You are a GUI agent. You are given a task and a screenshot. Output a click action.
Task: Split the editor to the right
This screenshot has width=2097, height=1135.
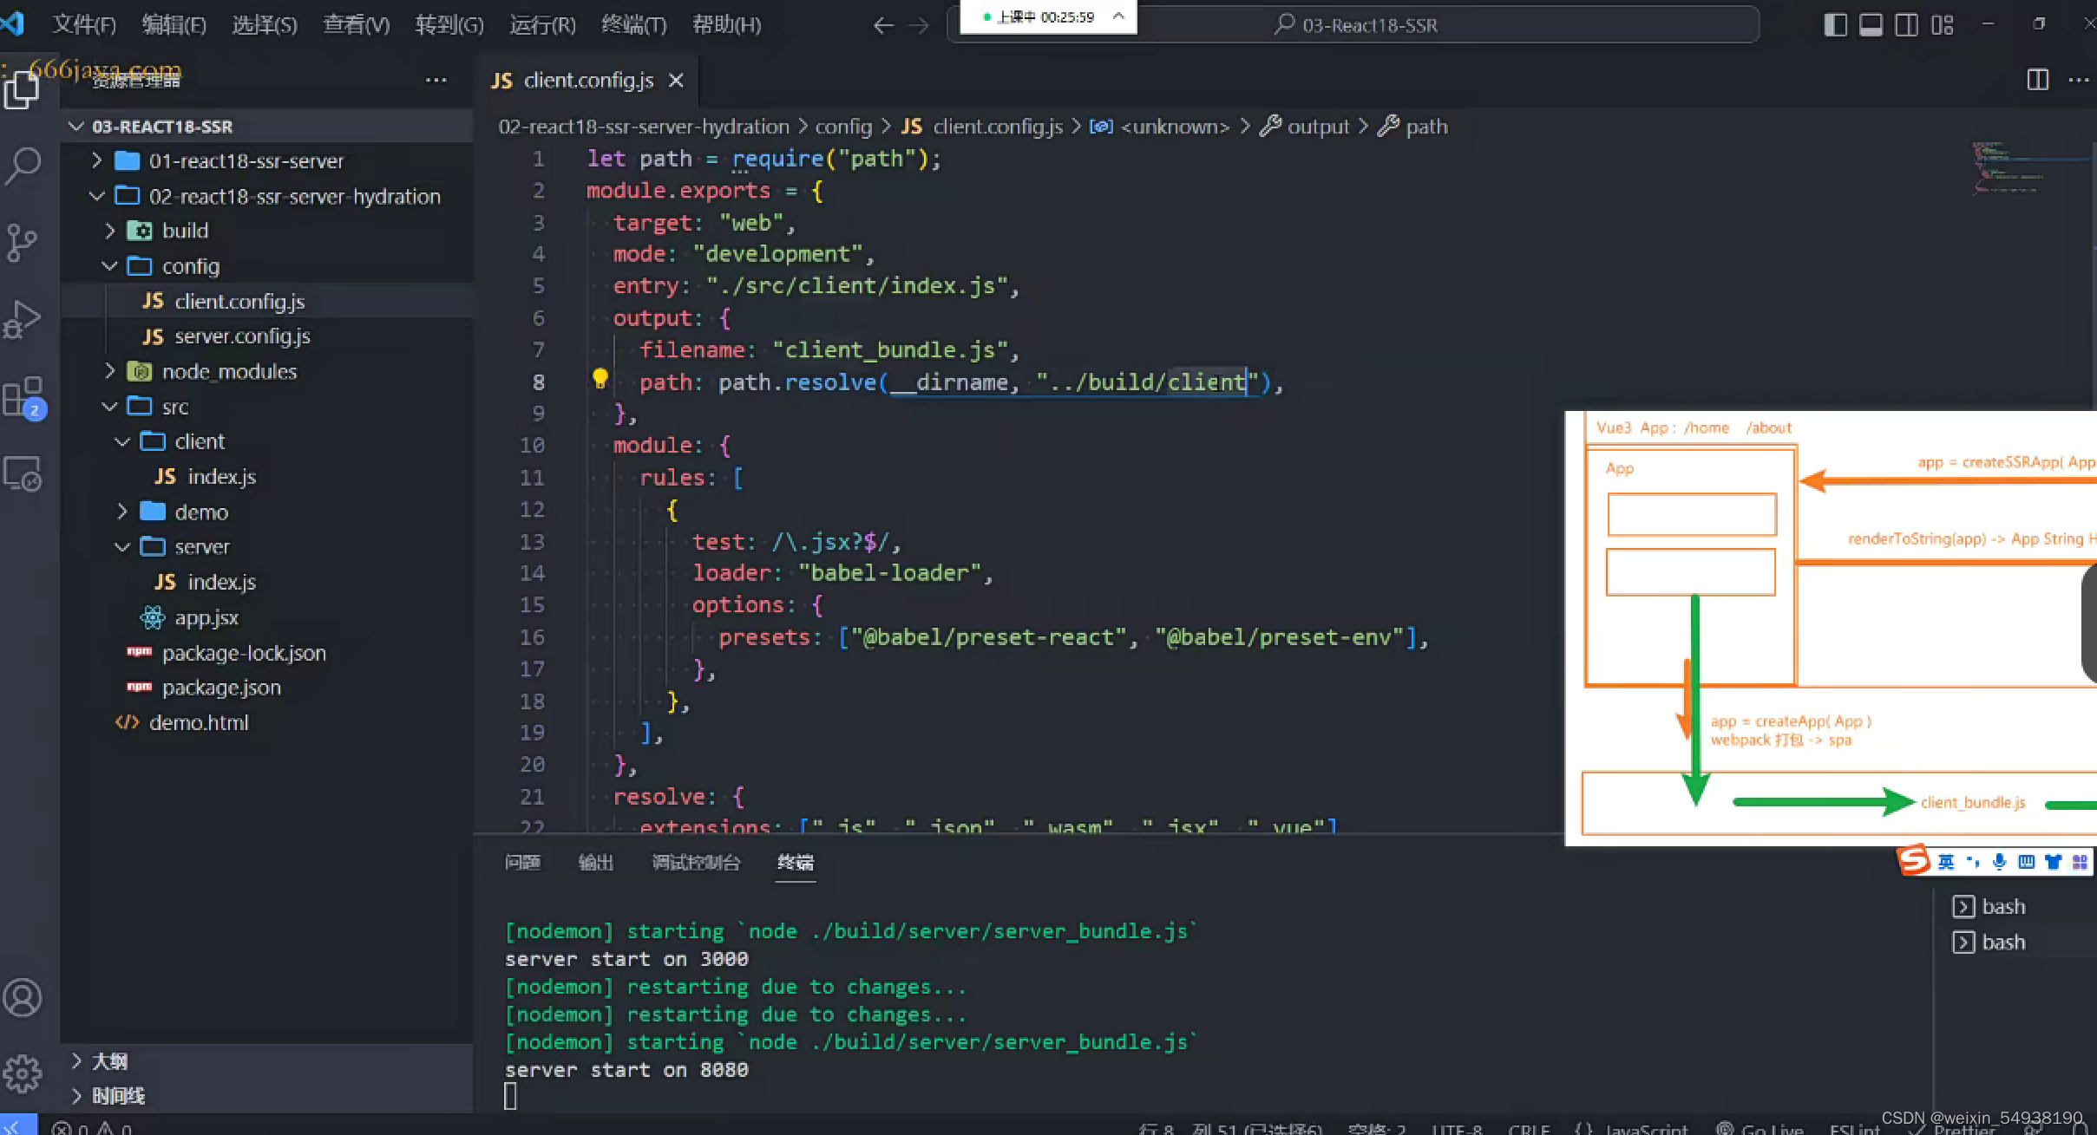[x=2037, y=80]
